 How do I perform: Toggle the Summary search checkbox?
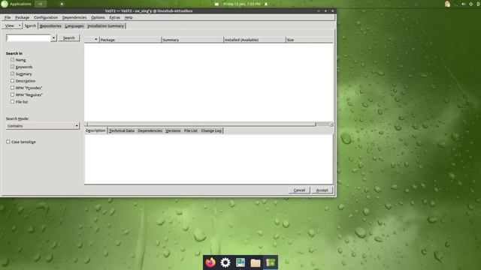12,73
